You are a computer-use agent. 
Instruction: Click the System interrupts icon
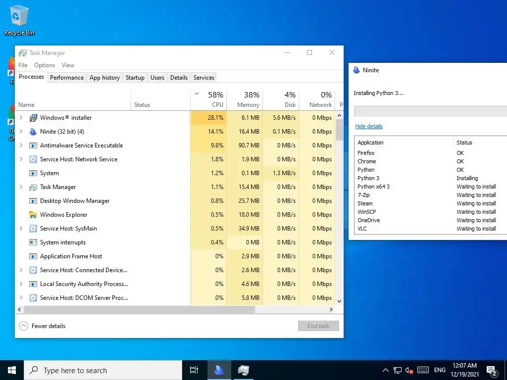pyautogui.click(x=33, y=242)
